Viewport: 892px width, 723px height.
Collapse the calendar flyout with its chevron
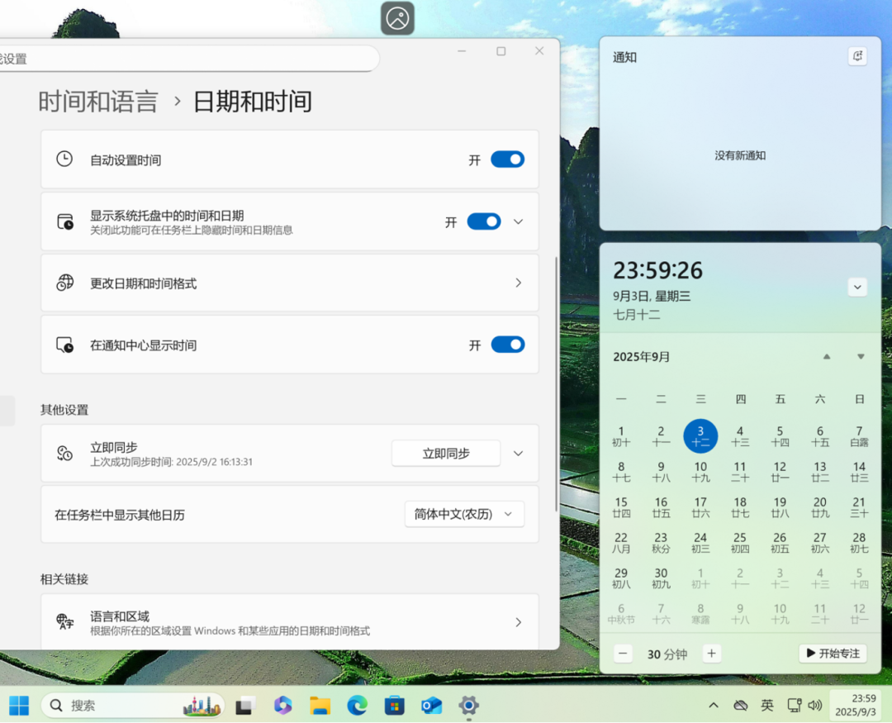coord(857,287)
